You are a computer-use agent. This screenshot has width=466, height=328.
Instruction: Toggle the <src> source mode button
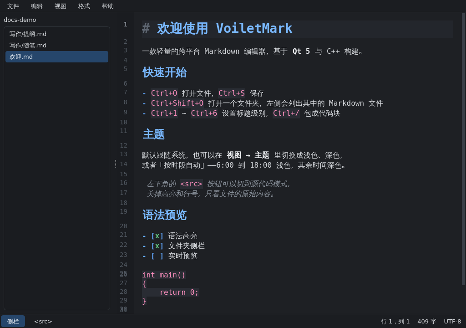tap(43, 322)
